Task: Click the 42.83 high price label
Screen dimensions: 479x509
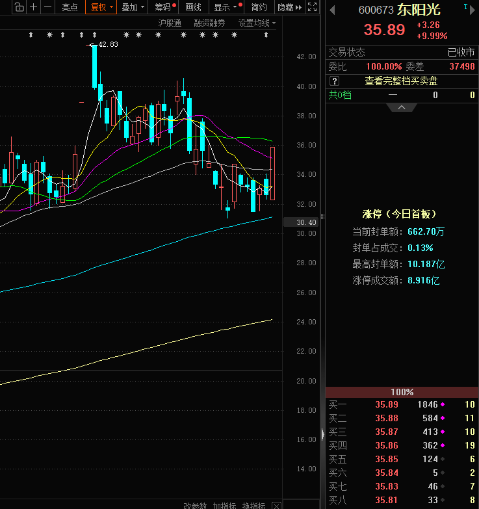Action: 108,44
